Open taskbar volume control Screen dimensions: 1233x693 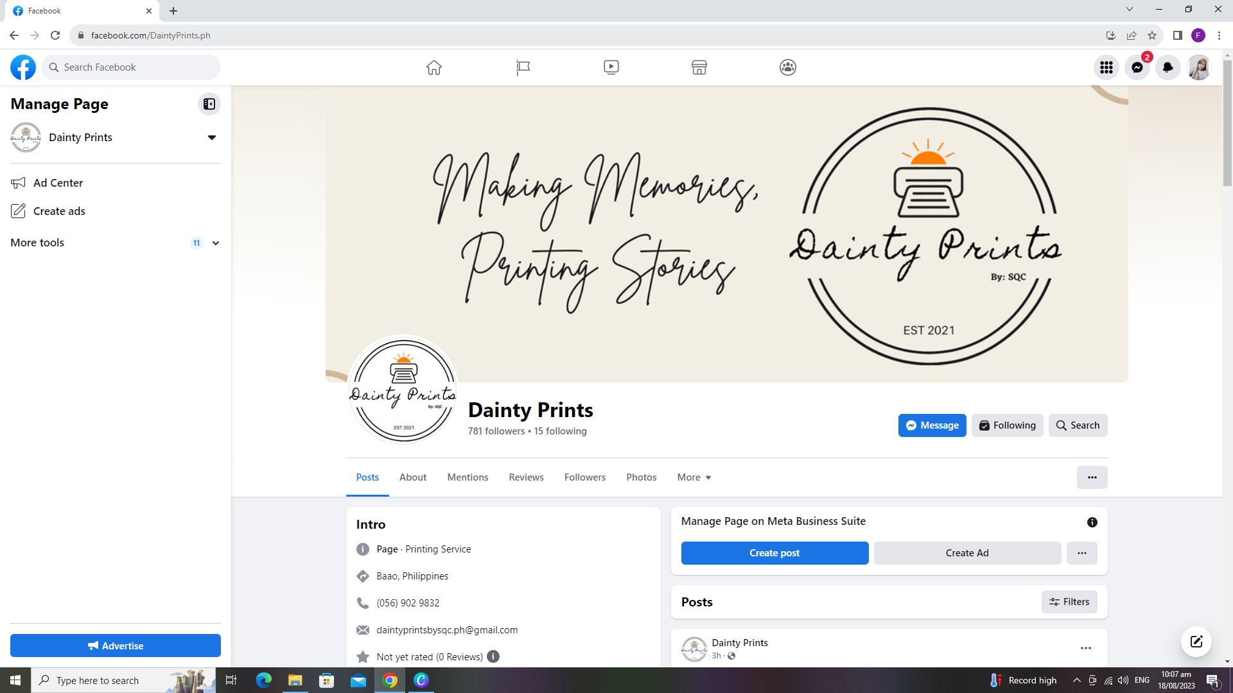pyautogui.click(x=1123, y=680)
